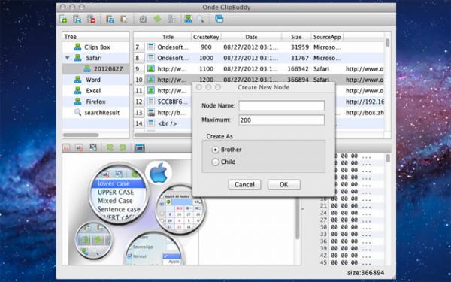Click the document icon in row 7
This screenshot has height=282, width=451.
151,47
